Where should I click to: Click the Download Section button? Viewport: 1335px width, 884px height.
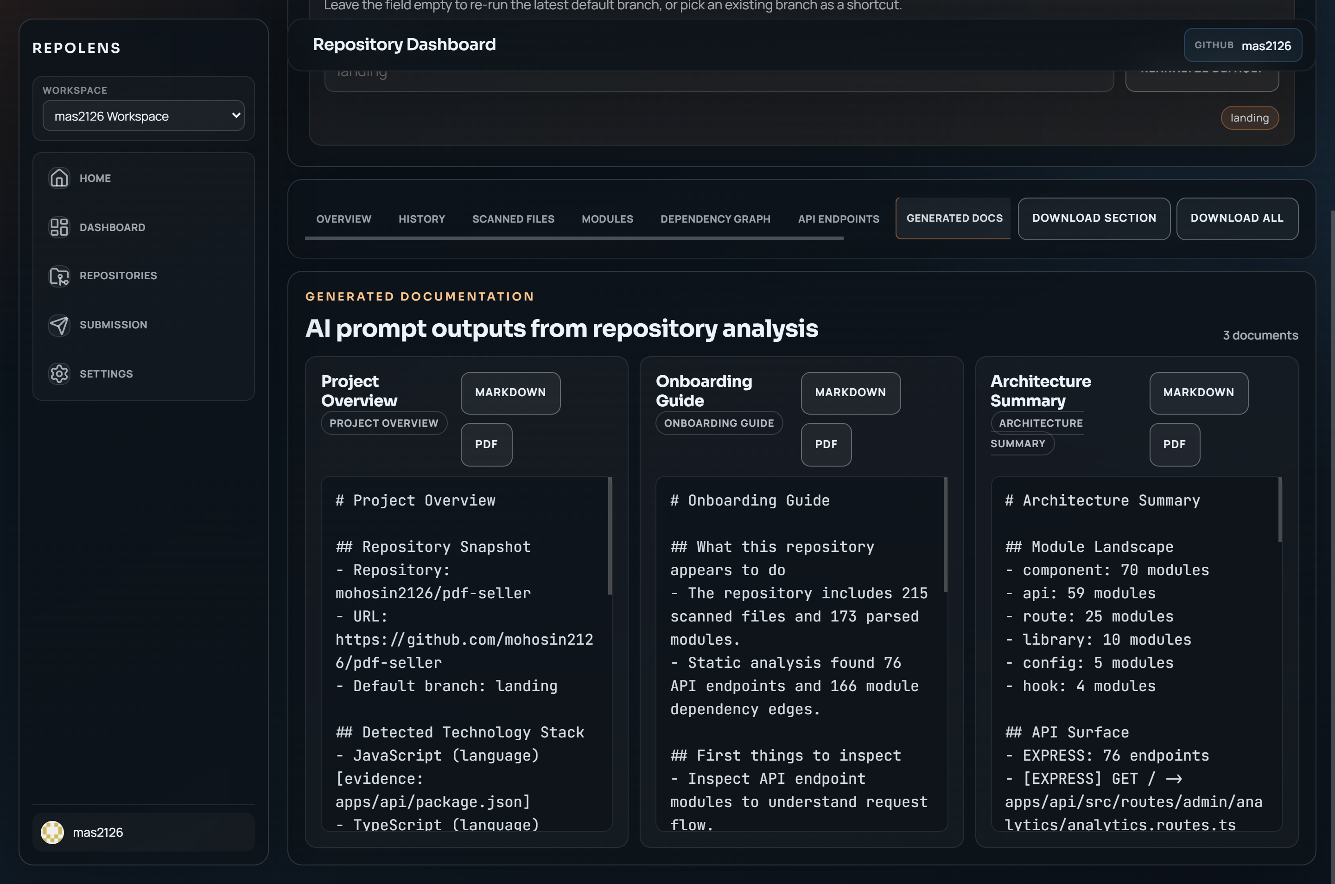click(x=1093, y=218)
